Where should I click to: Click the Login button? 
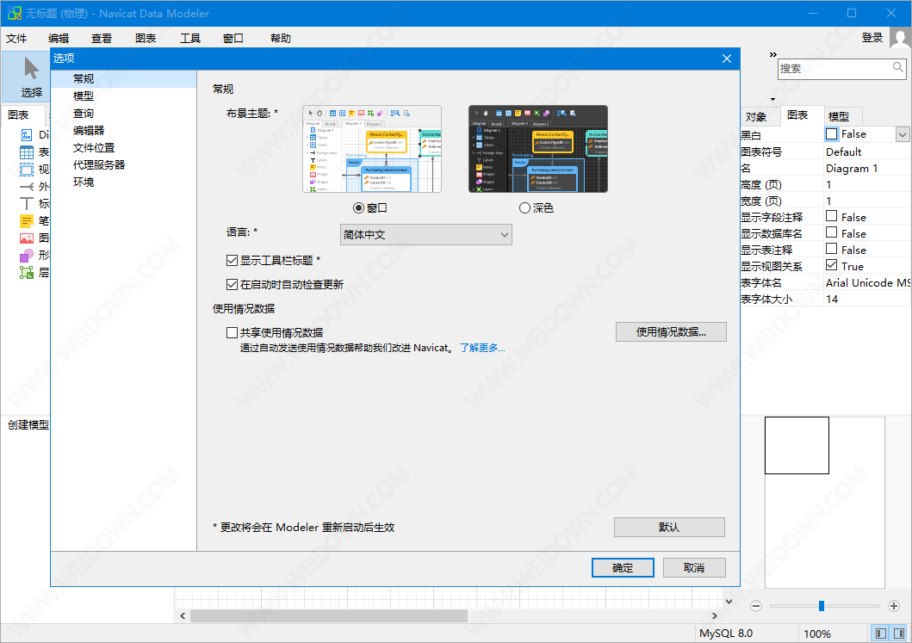tap(872, 38)
